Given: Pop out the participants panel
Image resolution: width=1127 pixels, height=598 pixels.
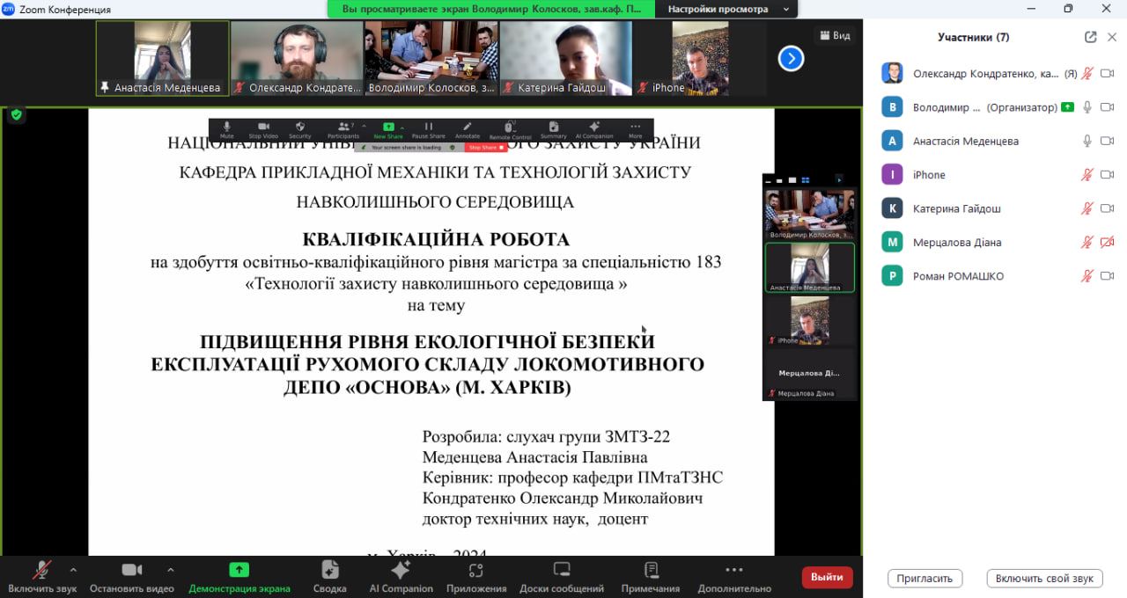Looking at the screenshot, I should (1090, 37).
